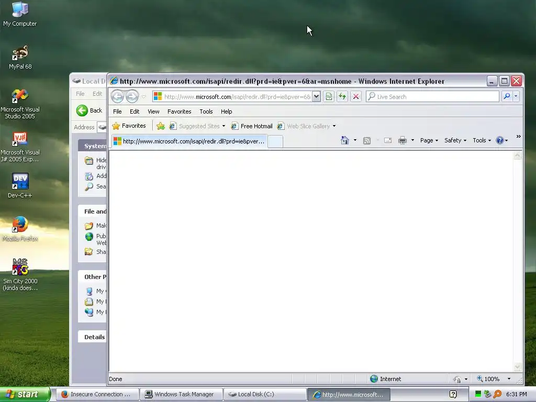Click the page scrollbar down arrow
536x402 pixels.
(518, 367)
